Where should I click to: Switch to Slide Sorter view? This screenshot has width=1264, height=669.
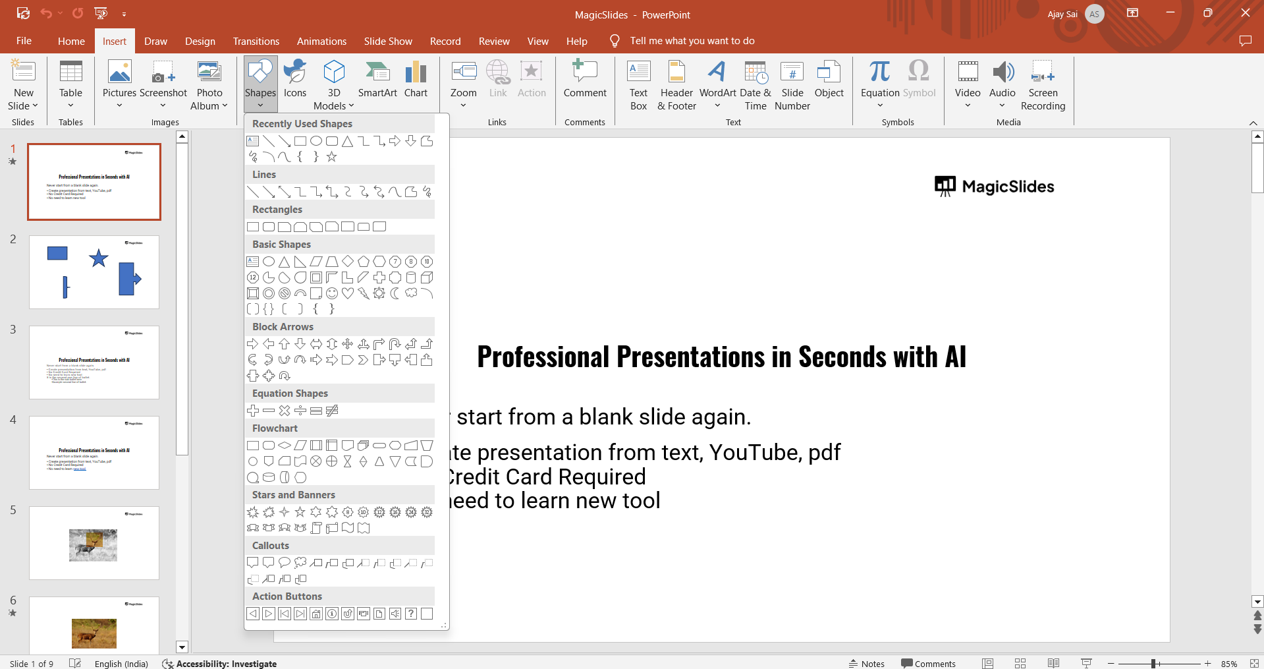tap(1020, 664)
